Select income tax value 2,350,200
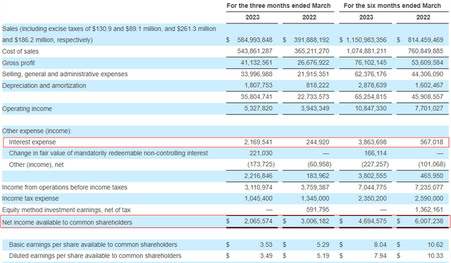The width and height of the screenshot is (451, 263). [x=373, y=199]
